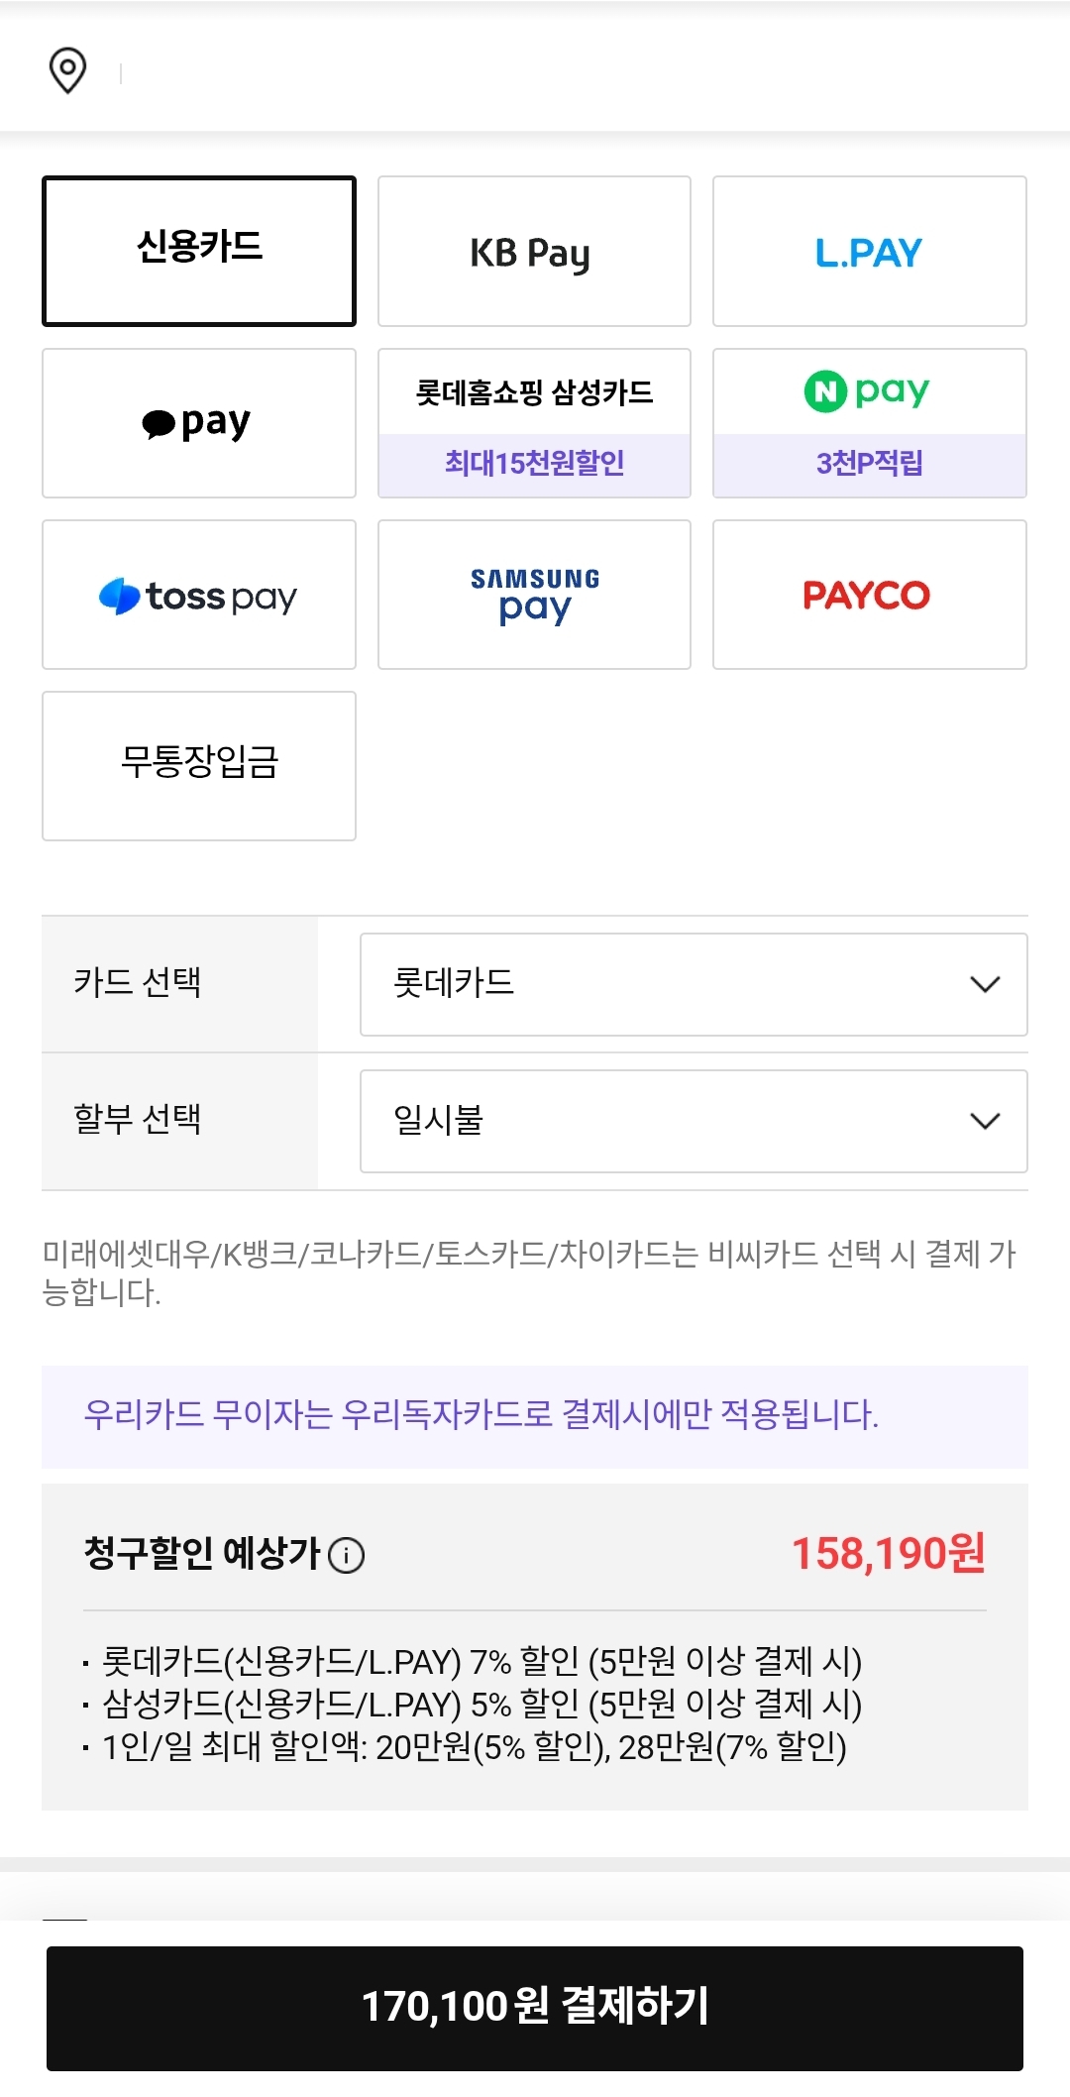Tap the chevron on 할부 선택 box

[985, 1121]
